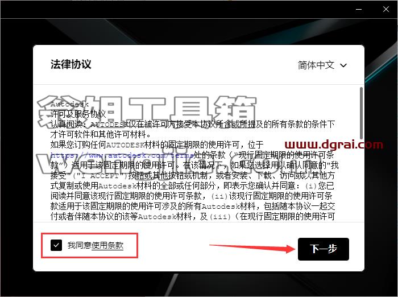
Task: Minimize the installer window
Action: (x=359, y=10)
